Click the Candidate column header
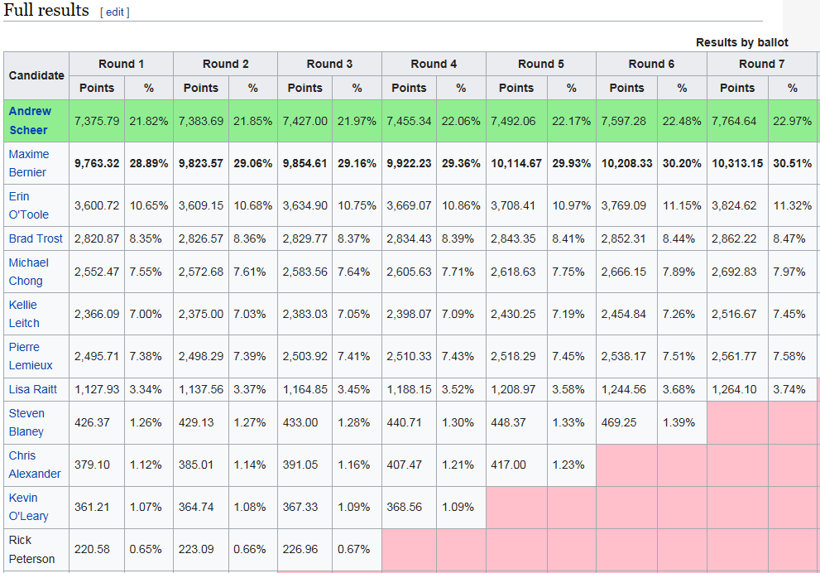The height and width of the screenshot is (573, 820). pyautogui.click(x=36, y=75)
